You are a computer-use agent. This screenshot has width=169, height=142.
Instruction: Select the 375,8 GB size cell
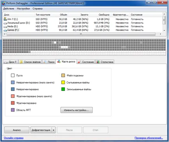(x=62, y=27)
